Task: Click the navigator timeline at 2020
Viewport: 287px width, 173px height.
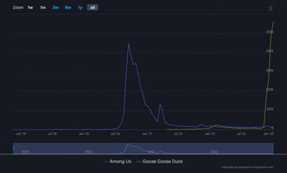Action: (x=88, y=152)
